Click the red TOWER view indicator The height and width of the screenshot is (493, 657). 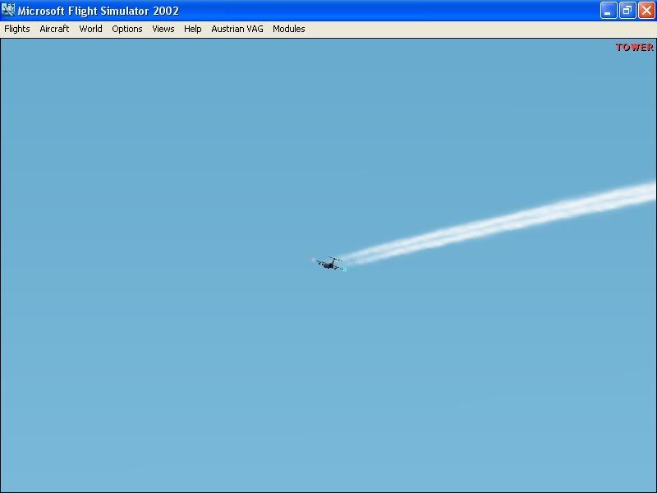pyautogui.click(x=633, y=47)
